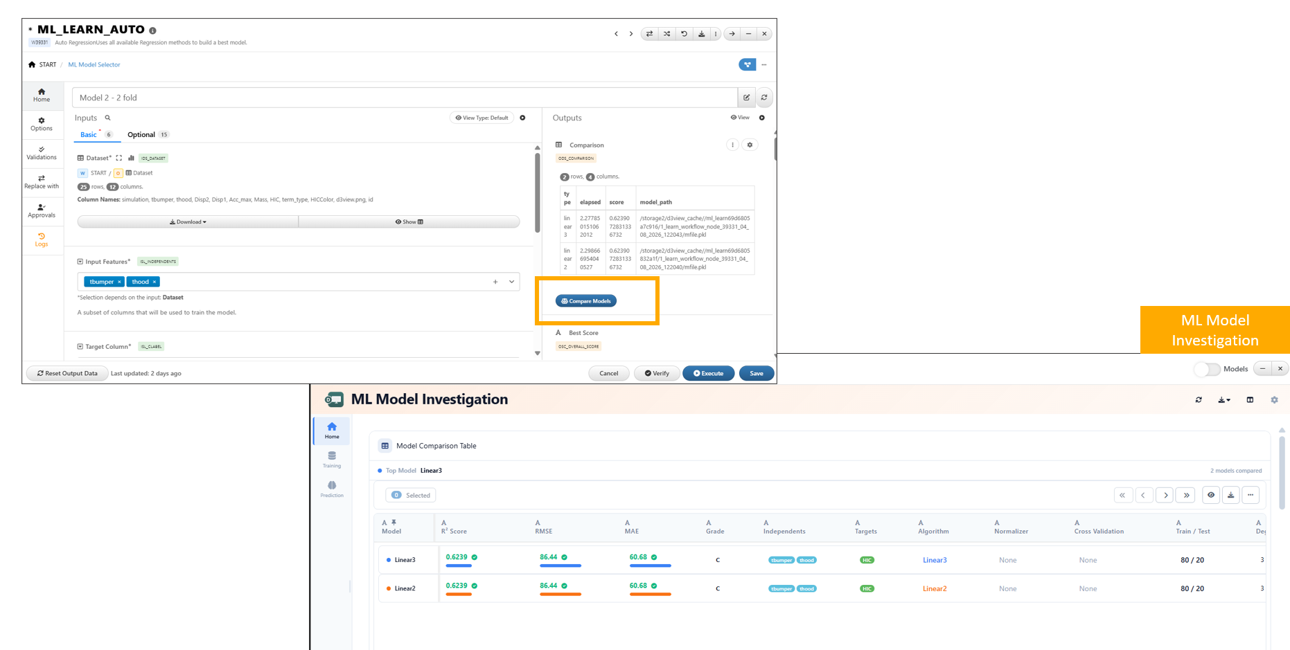Switch to the Basic inputs tab
The height and width of the screenshot is (650, 1290).
[x=89, y=134]
